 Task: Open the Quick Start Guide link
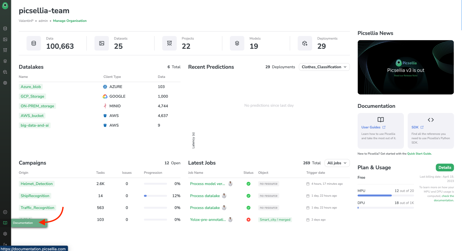[x=419, y=153]
